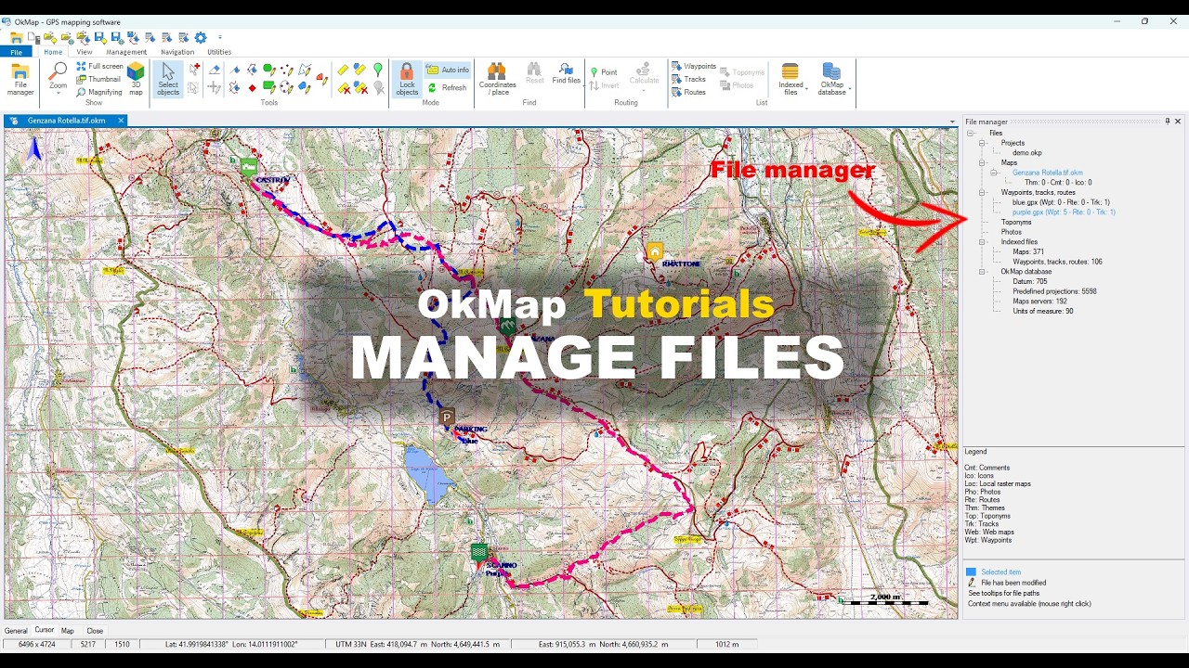Image resolution: width=1189 pixels, height=668 pixels.
Task: Switch to the Map status tab
Action: (x=68, y=631)
